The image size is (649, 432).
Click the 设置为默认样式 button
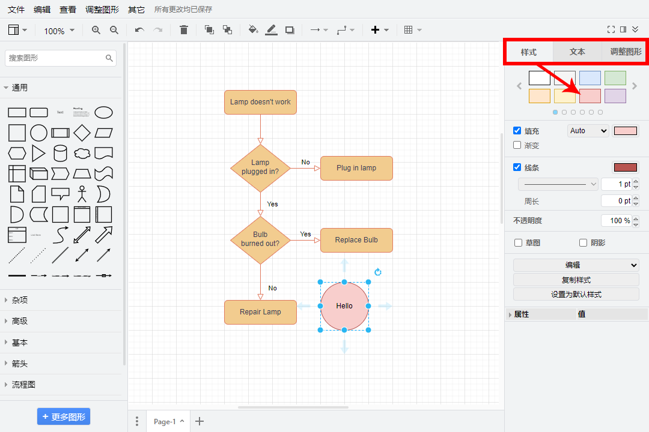[576, 295]
